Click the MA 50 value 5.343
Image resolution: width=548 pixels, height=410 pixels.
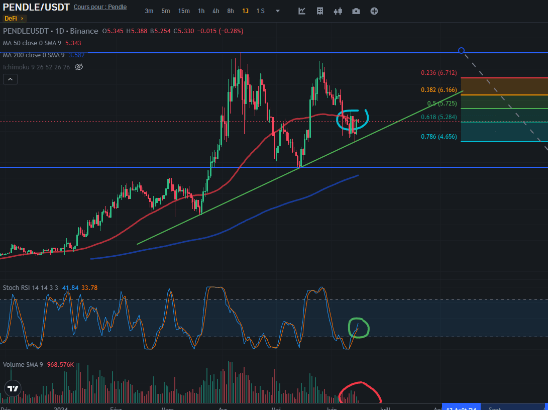(73, 43)
